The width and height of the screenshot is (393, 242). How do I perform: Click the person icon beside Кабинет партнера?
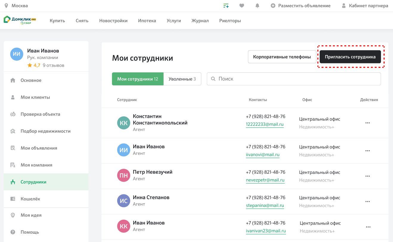pyautogui.click(x=344, y=6)
